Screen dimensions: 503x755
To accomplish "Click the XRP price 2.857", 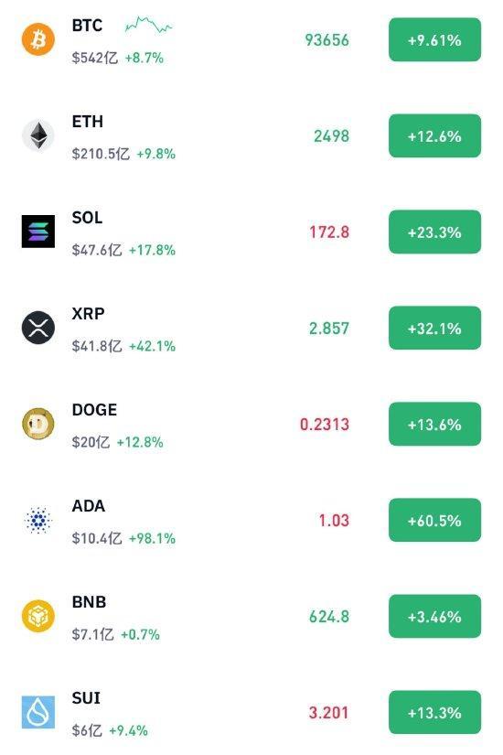I will [x=328, y=329].
